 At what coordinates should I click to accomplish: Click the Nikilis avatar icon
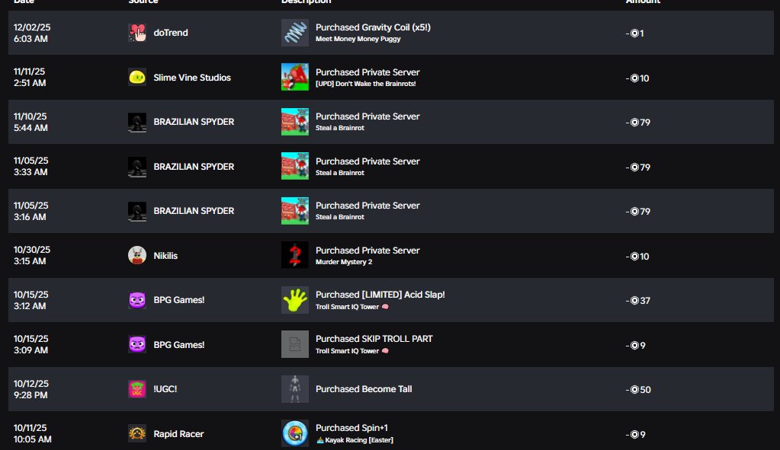137,256
